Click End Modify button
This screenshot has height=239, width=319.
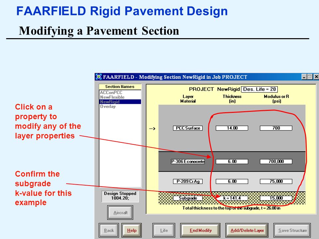[200, 230]
